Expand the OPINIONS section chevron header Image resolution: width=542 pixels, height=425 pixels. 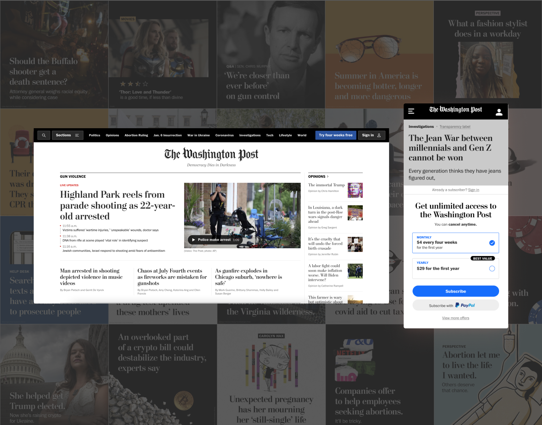coord(318,176)
